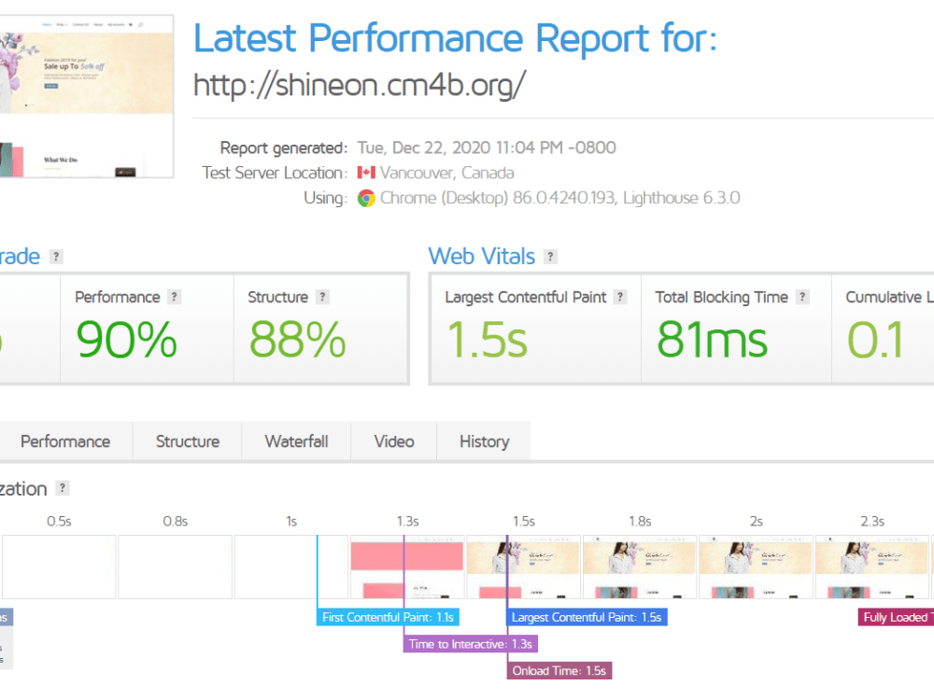934x700 pixels.
Task: Click help icon next to Total Blocking Time
Action: [802, 297]
